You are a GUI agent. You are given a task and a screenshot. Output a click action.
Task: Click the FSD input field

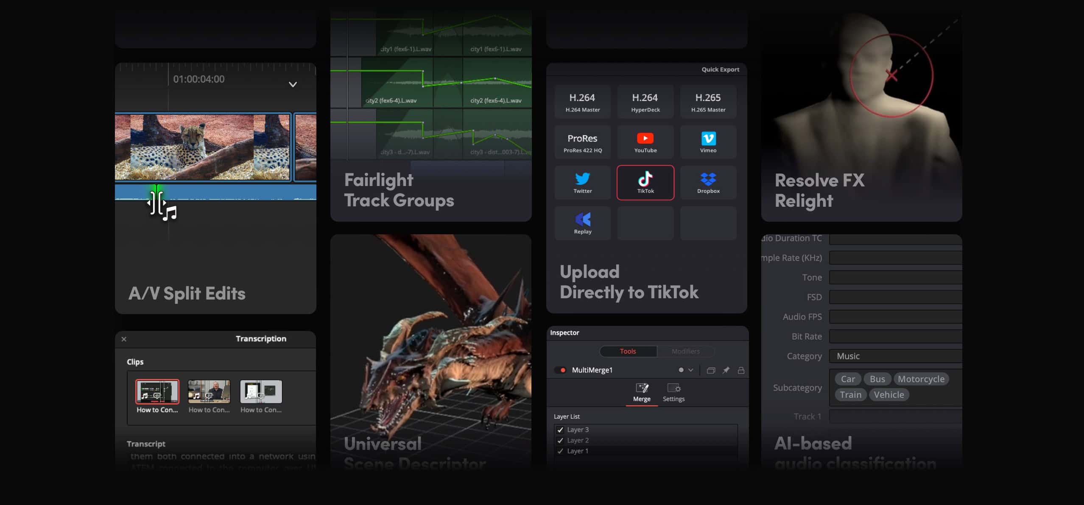[x=895, y=297]
